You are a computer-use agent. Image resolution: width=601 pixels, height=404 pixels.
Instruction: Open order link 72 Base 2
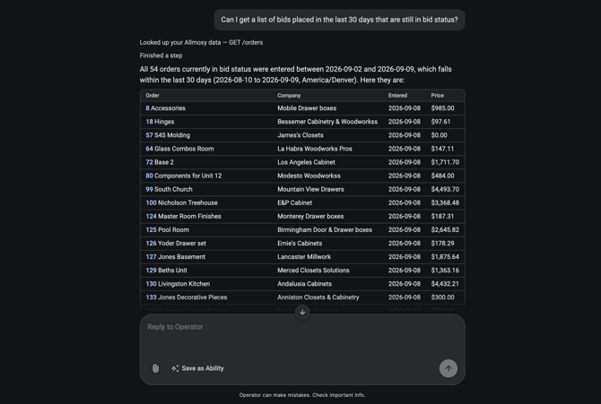pos(160,162)
